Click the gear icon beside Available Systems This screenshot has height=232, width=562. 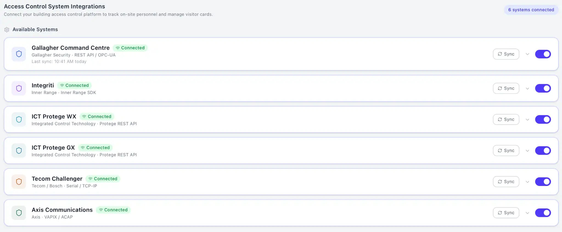[7, 30]
